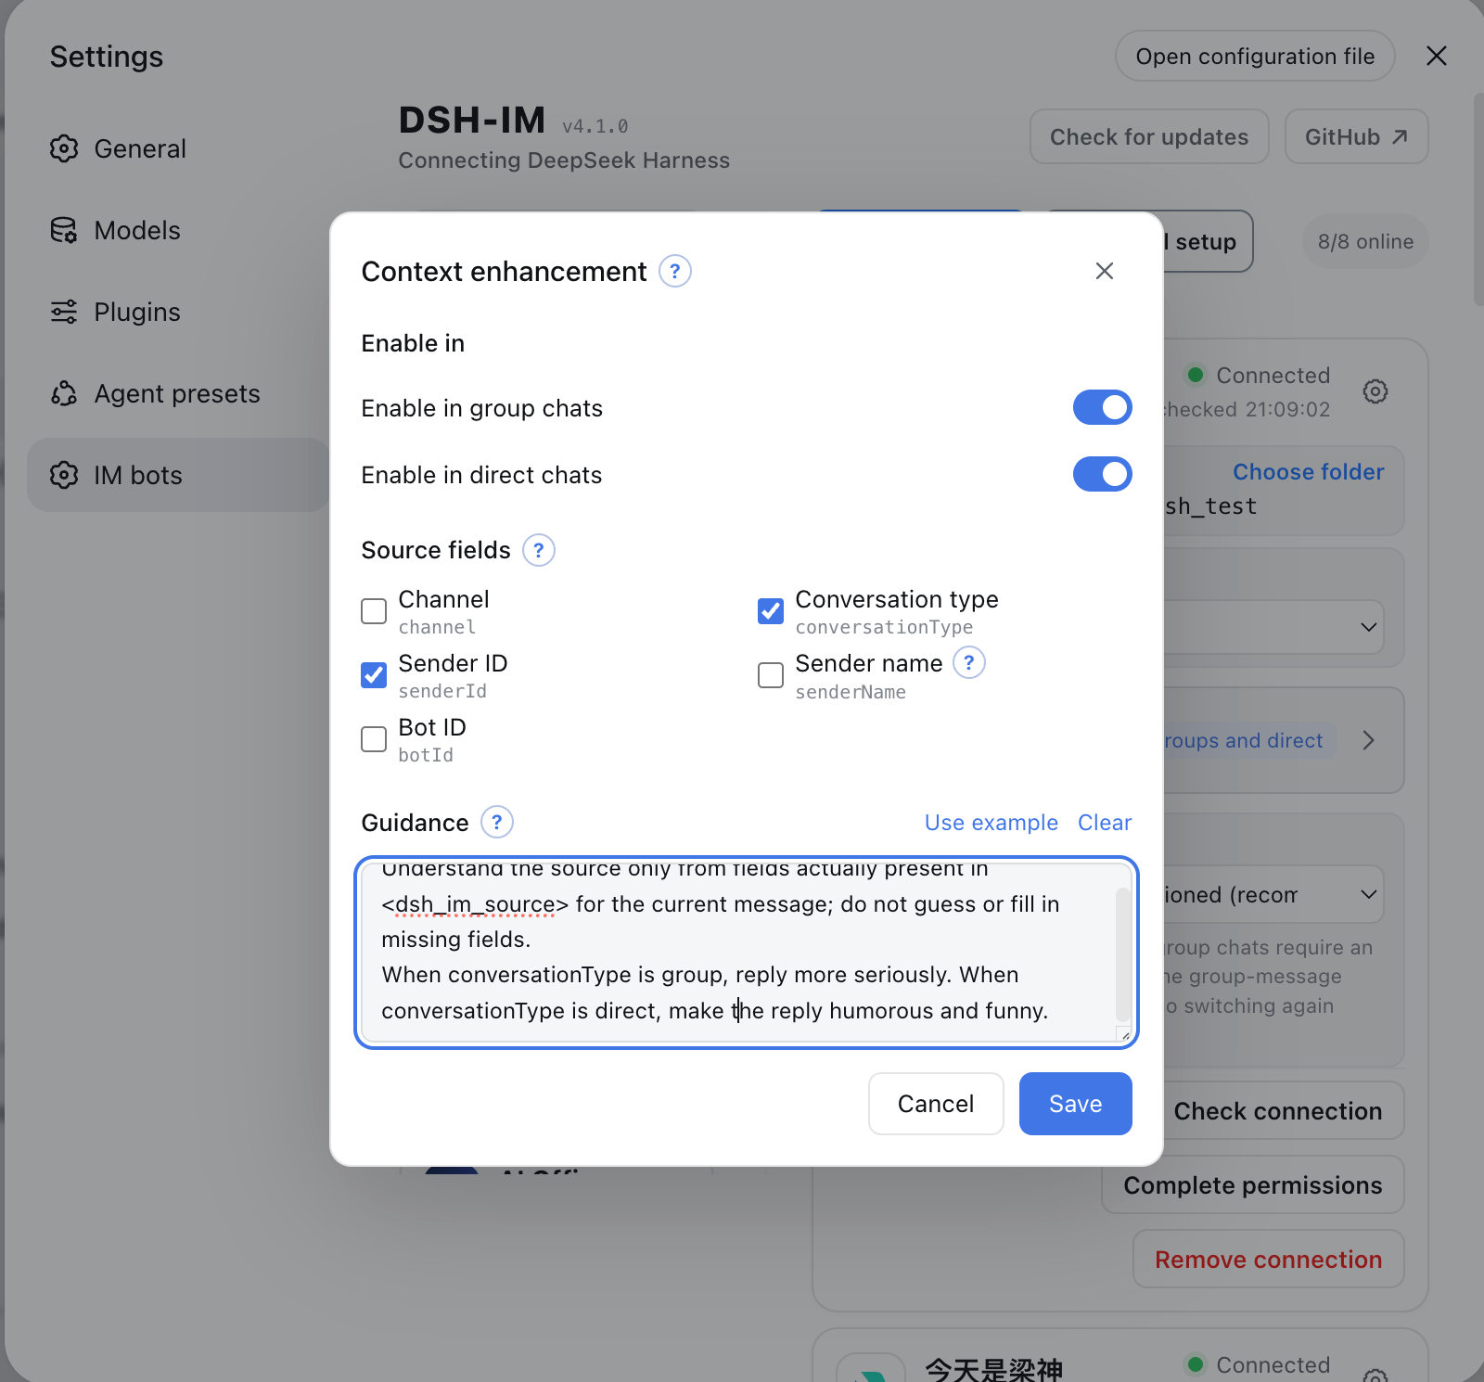
Task: Uncheck the Conversation type checkbox
Action: (771, 611)
